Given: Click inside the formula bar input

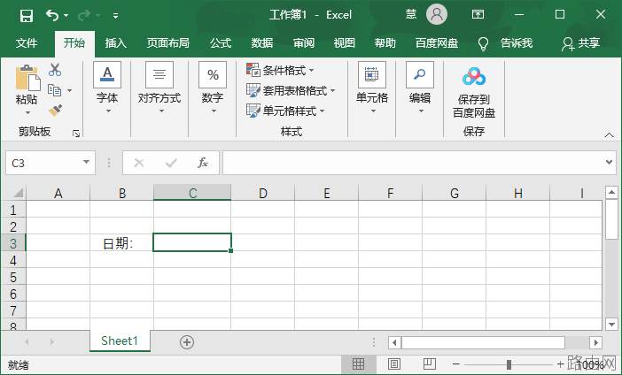Looking at the screenshot, I should pyautogui.click(x=413, y=163).
